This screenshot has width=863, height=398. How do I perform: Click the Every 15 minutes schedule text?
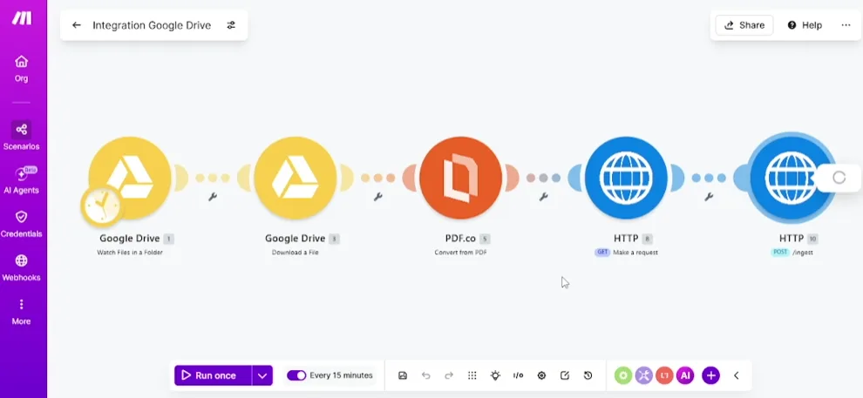pos(341,375)
